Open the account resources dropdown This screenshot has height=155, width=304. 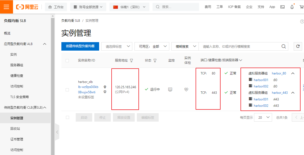pos(88,7)
